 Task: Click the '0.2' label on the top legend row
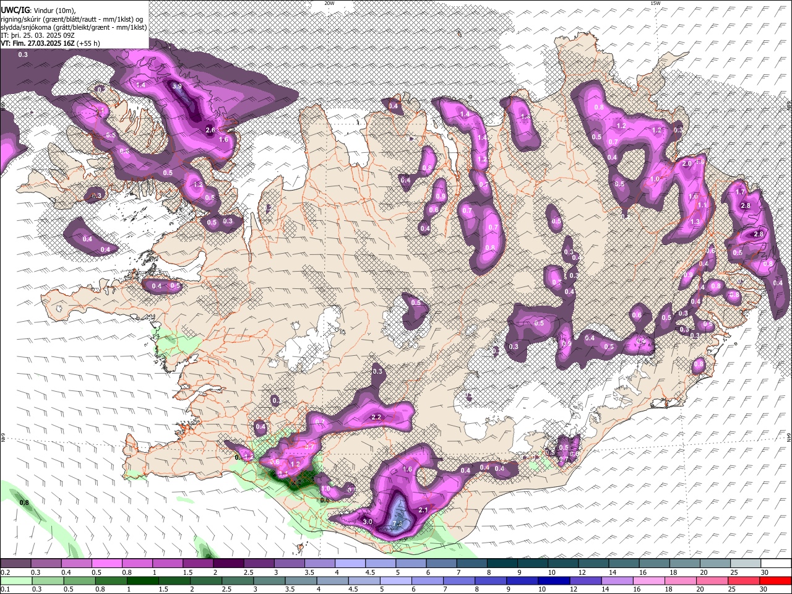click(x=6, y=572)
